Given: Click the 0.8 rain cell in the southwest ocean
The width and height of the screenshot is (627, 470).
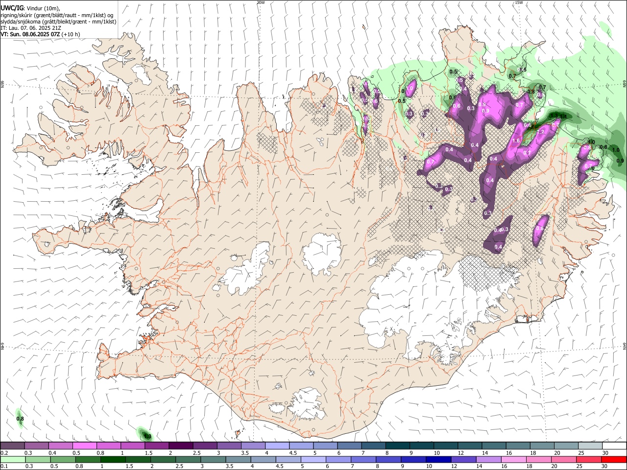Looking at the screenshot, I should click(x=20, y=419).
